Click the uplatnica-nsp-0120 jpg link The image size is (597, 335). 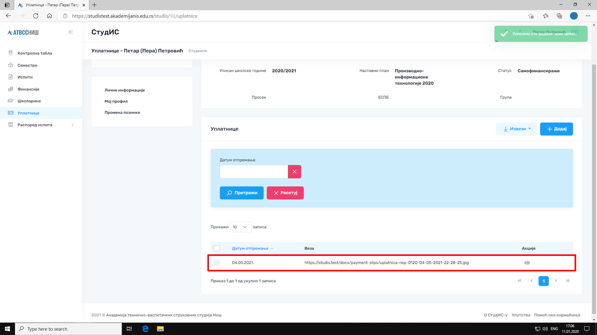point(386,263)
